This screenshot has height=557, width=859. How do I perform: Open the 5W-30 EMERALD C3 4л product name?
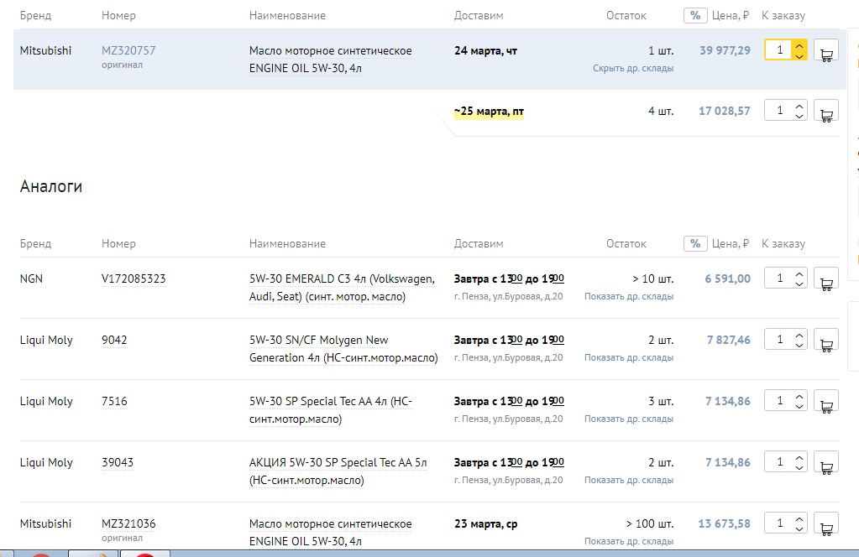point(342,288)
